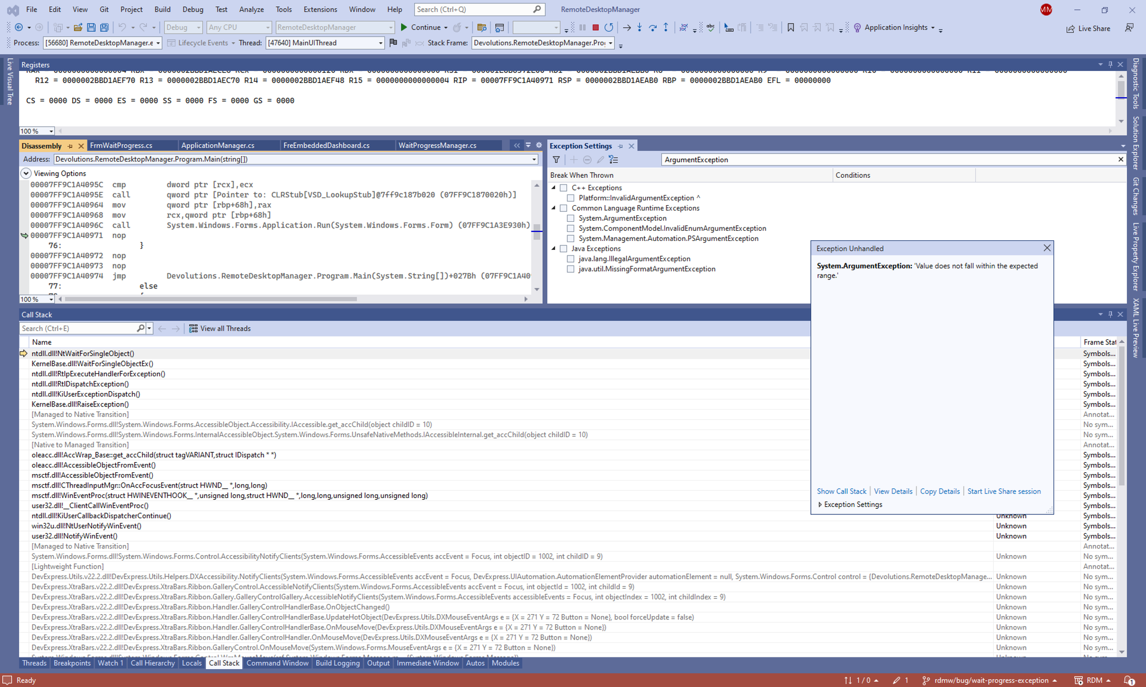Pin the Registers panel with pushpin icon
Viewport: 1146px width, 687px height.
pyautogui.click(x=1110, y=64)
